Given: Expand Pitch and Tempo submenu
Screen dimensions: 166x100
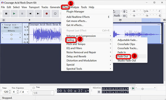Looking at the screenshot, I should point(87,44).
